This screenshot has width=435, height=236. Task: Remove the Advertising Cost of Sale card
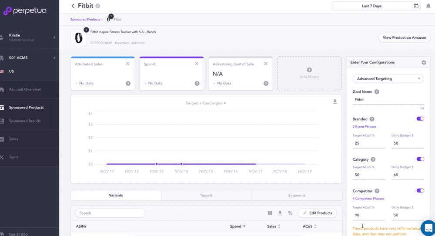[266, 64]
